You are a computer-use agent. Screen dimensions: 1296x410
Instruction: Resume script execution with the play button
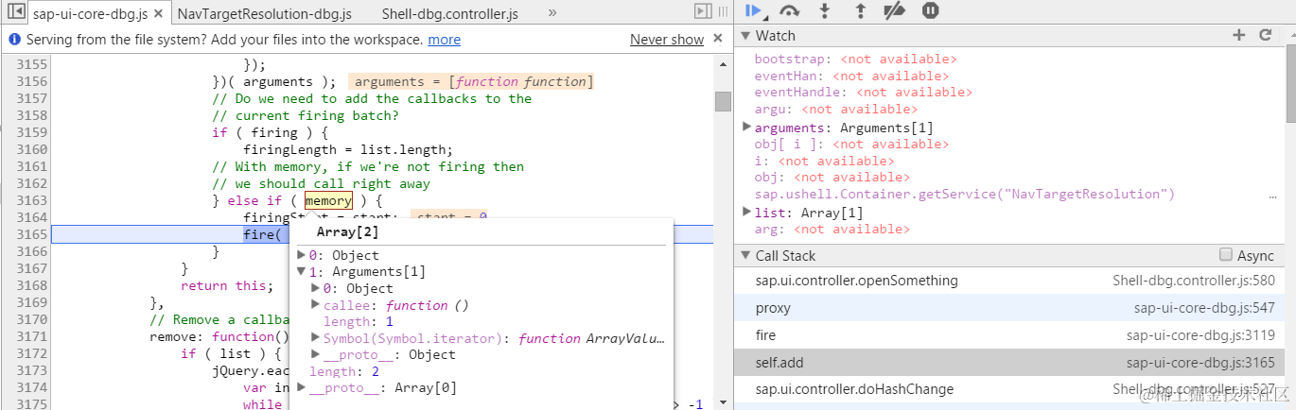click(754, 10)
